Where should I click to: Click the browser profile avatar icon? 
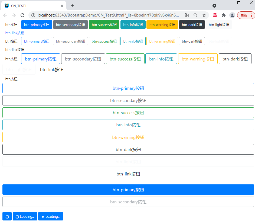pos(232,15)
